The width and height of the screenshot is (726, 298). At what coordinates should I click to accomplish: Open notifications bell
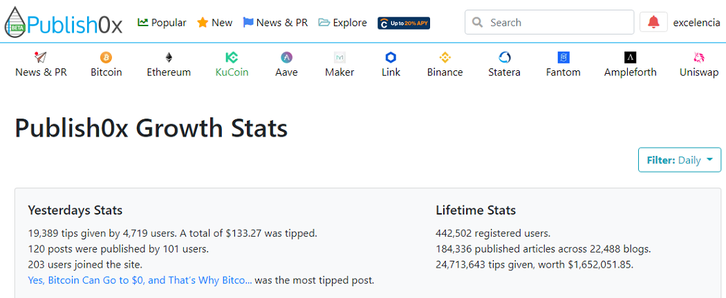click(654, 21)
